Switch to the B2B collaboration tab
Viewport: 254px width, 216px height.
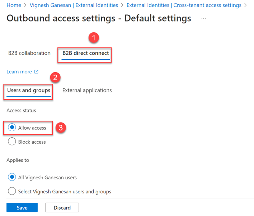[x=29, y=53]
